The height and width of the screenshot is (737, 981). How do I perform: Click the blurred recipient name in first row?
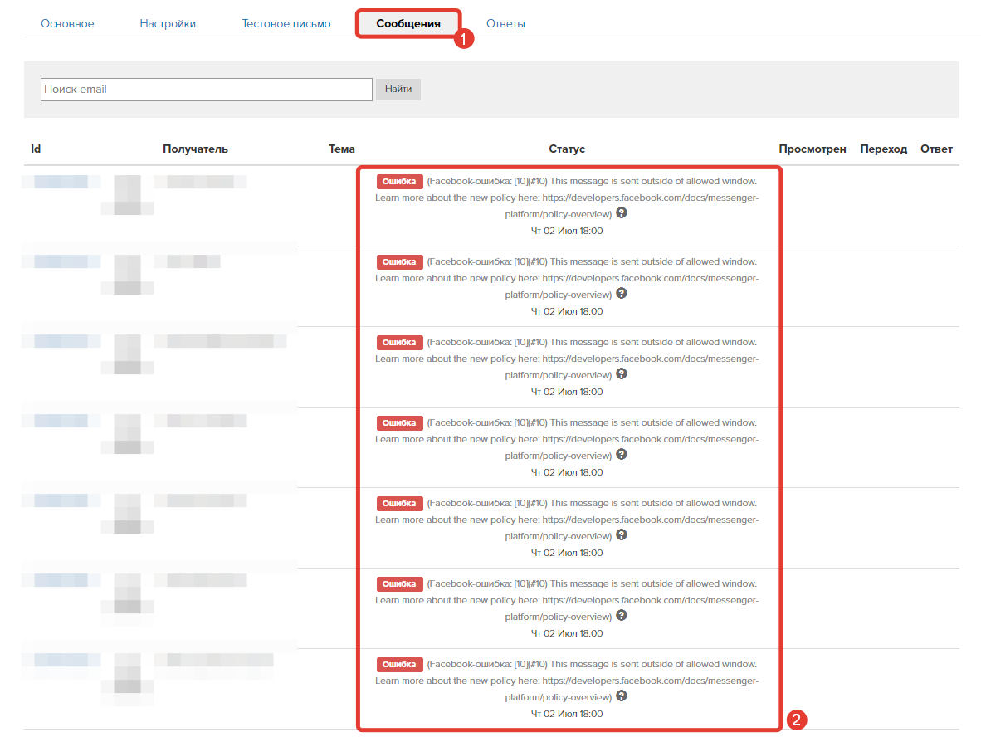click(200, 182)
